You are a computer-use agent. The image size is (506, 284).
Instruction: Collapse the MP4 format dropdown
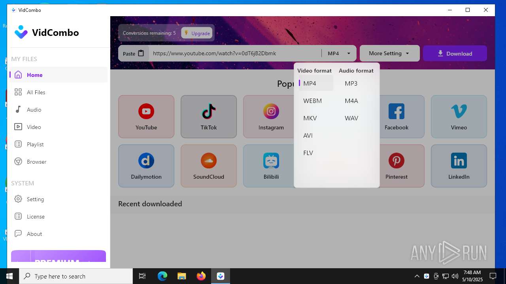(339, 53)
